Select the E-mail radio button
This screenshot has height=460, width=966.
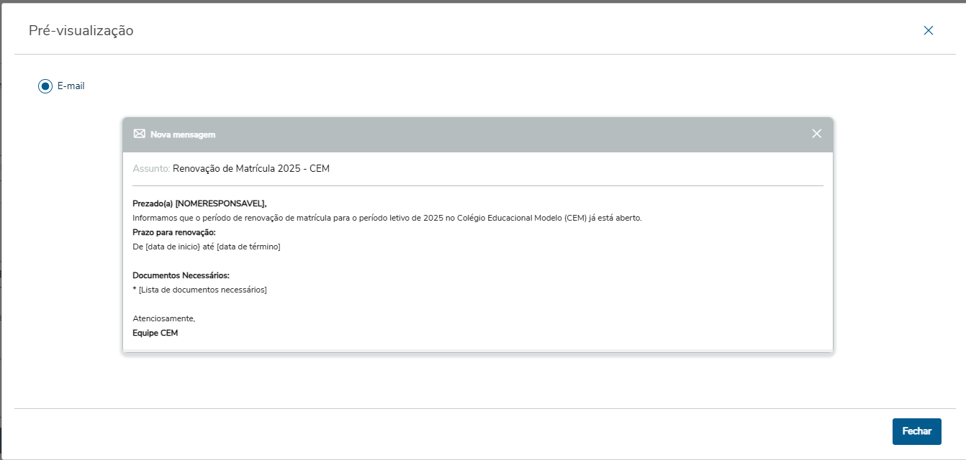[x=45, y=86]
